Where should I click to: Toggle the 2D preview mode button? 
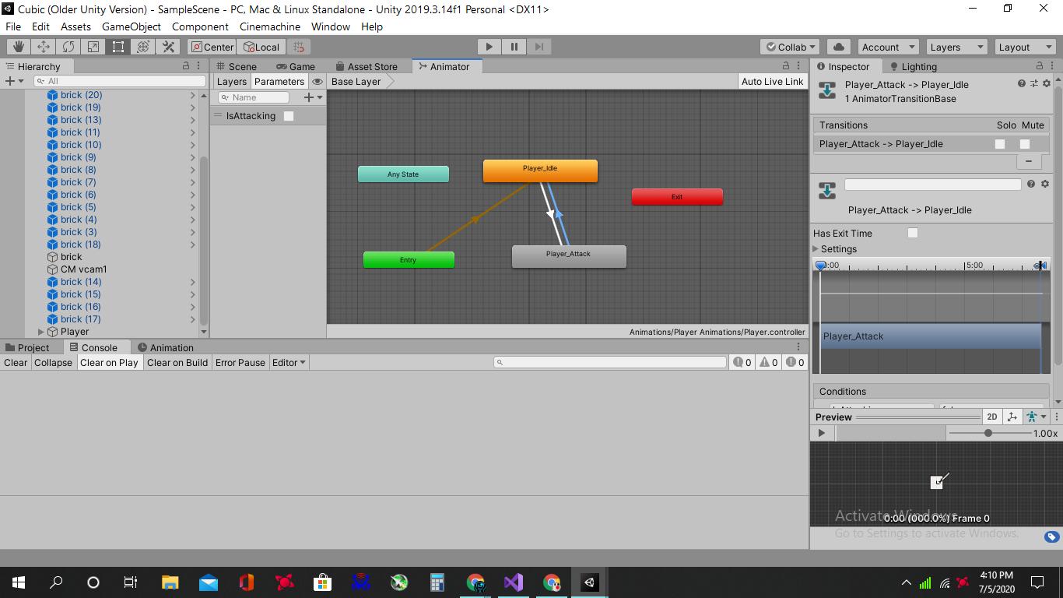992,417
